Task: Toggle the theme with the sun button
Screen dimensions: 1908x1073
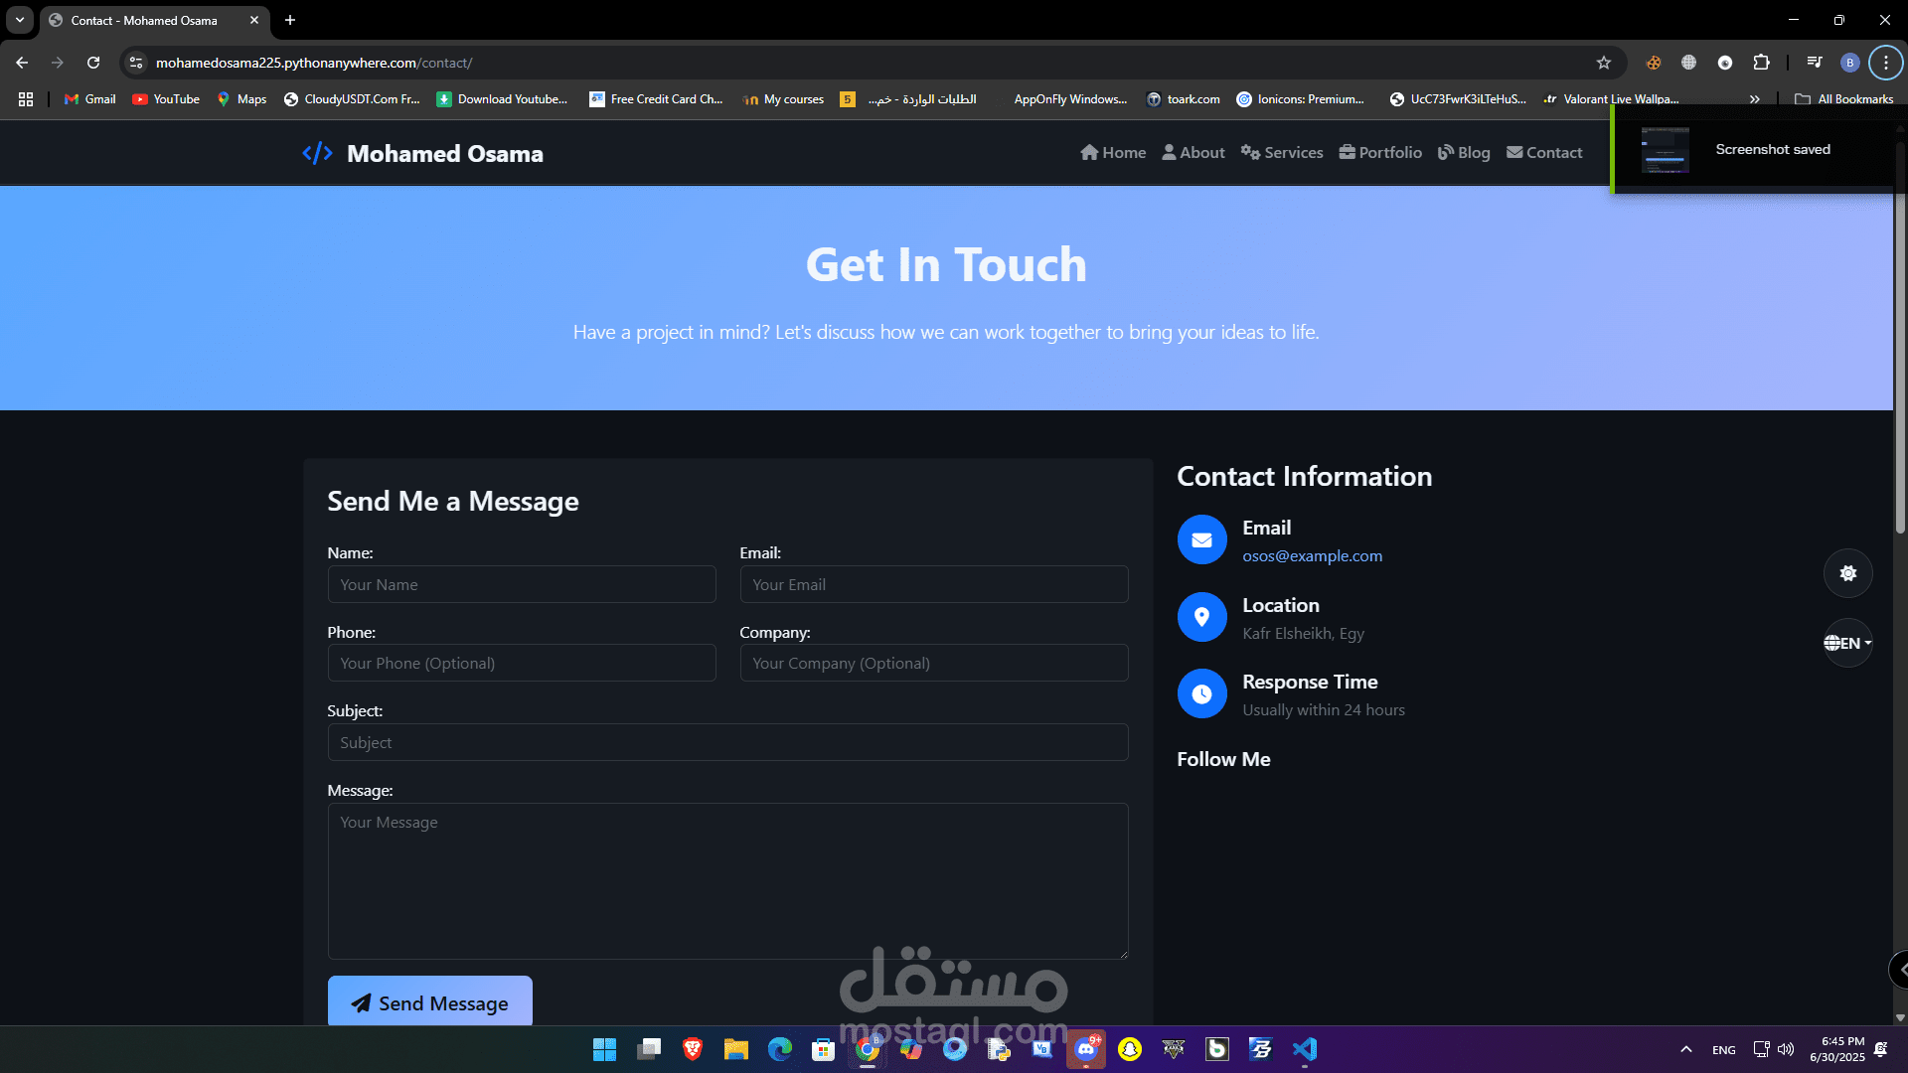Action: point(1847,573)
